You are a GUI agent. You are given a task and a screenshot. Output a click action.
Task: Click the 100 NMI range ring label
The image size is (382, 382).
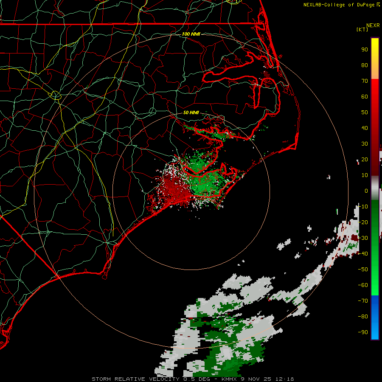[x=191, y=34]
